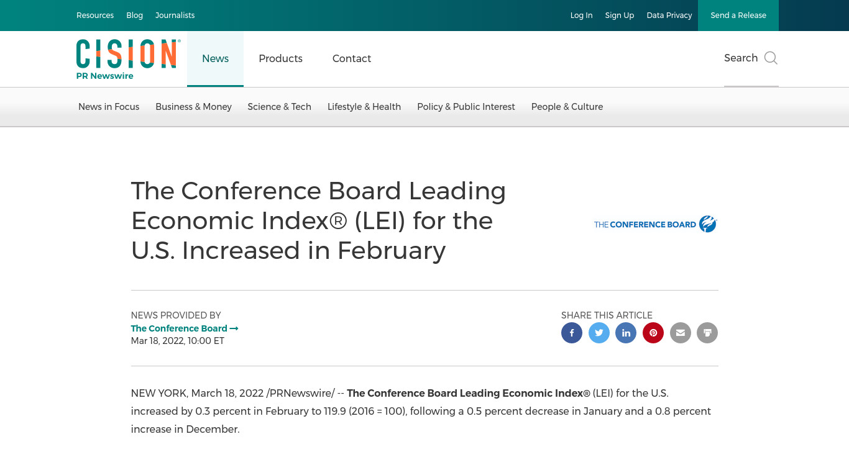
Task: Click 'NEWS PROVIDED BY' label
Action: click(176, 315)
